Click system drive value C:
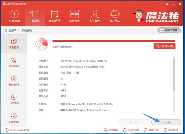 [x=62, y=79]
